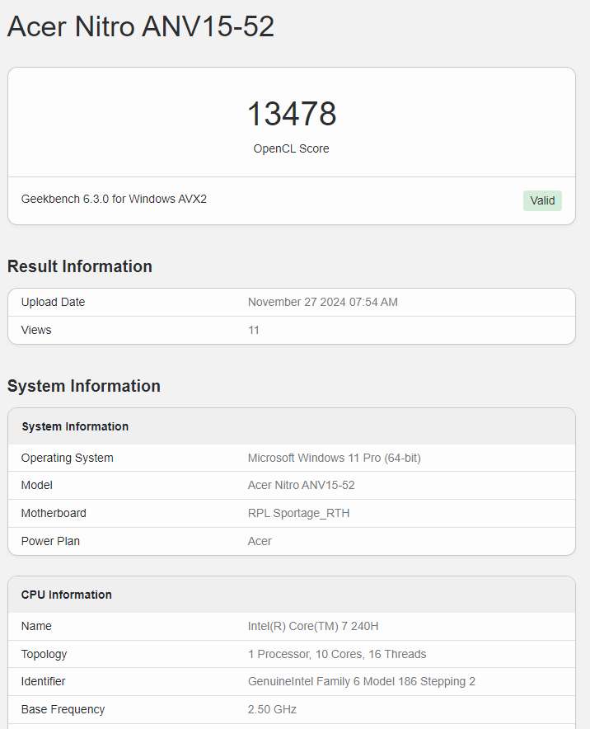Select Geekbench 6.3.0 for Windows AVX2 text
Image resolution: width=590 pixels, height=729 pixels.
[114, 199]
